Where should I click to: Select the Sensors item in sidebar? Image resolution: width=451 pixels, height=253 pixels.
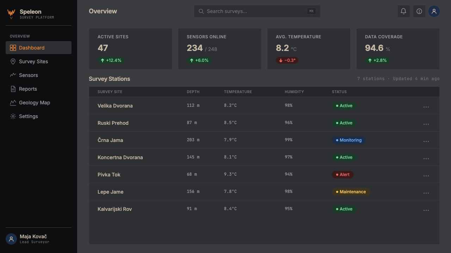click(x=38, y=75)
